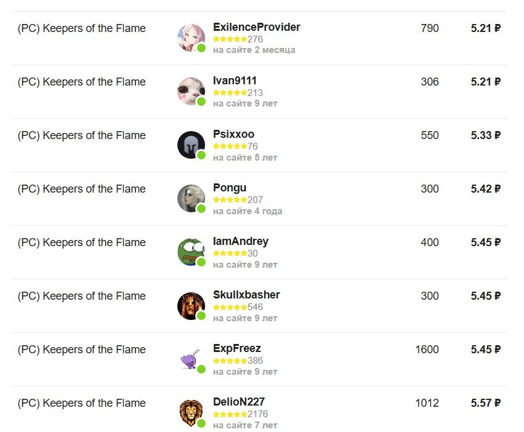This screenshot has height=432, width=524.
Task: Click the 1600 stock amount for ExpFreez
Action: click(x=427, y=350)
